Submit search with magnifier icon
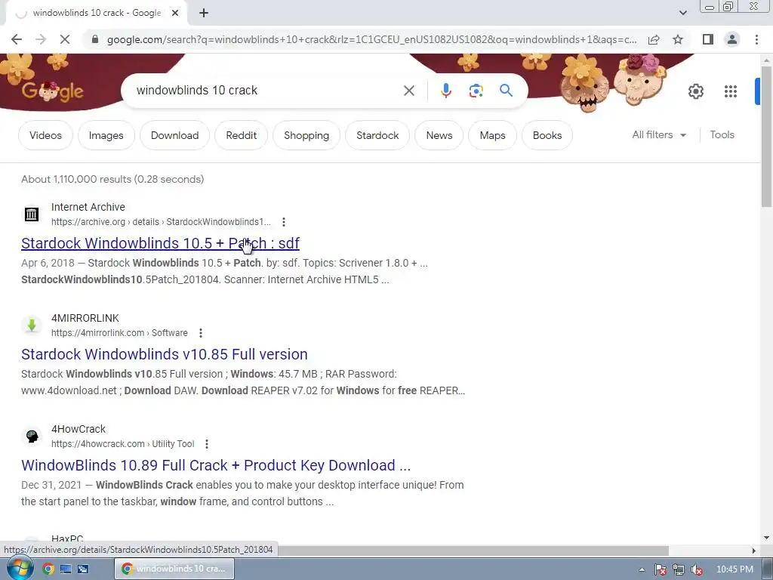Screen dimensions: 773x580 pos(506,91)
